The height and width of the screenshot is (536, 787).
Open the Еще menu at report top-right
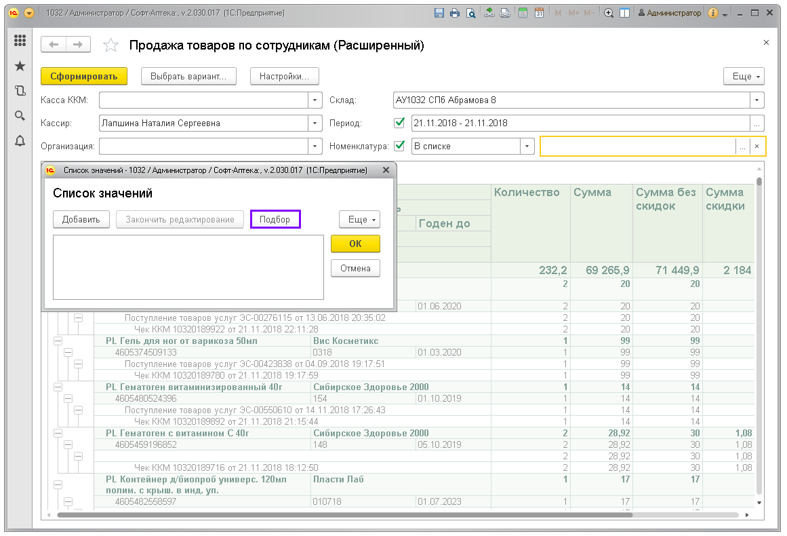coord(744,77)
